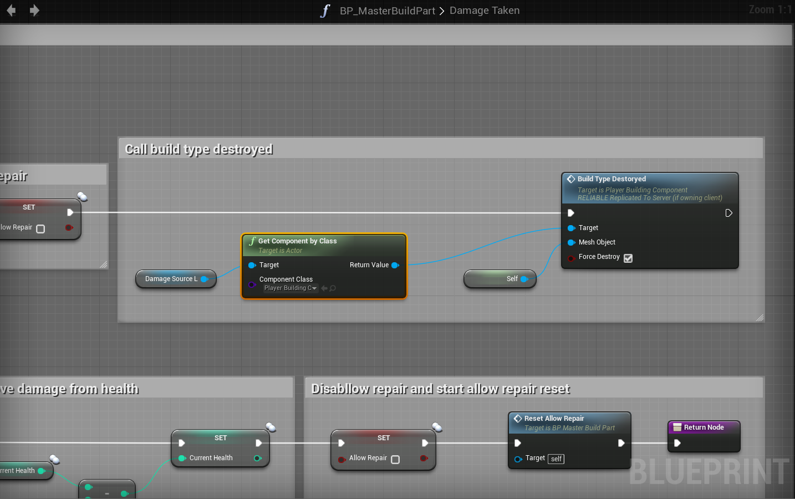Click the Return Node exec input pin
Screen dimensions: 795x499
(677, 443)
